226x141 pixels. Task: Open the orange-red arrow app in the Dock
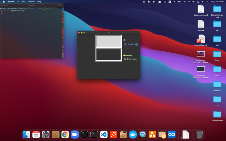[x=114, y=134]
